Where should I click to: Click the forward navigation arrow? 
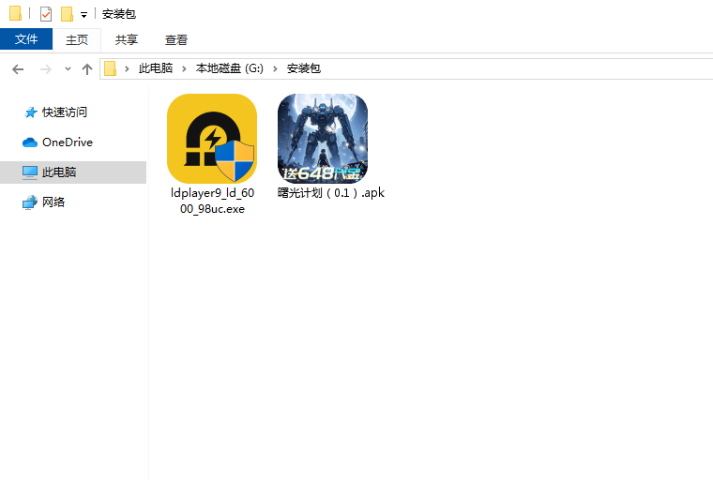pyautogui.click(x=45, y=69)
